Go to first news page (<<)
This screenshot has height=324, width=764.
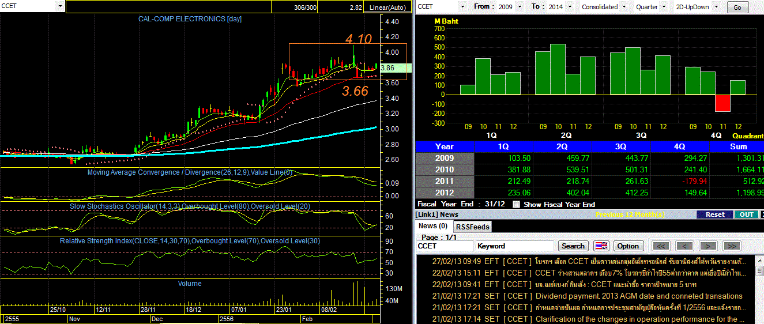pos(661,246)
